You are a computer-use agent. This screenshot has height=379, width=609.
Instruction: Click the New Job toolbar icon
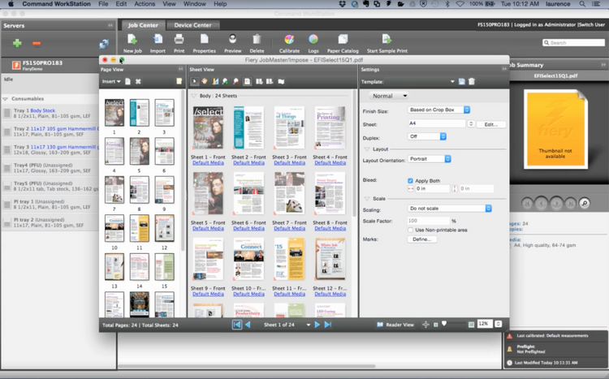click(x=133, y=41)
